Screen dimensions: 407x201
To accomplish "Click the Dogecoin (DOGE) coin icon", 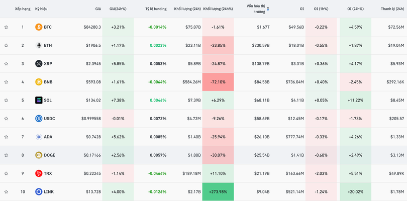I will 39,155.
